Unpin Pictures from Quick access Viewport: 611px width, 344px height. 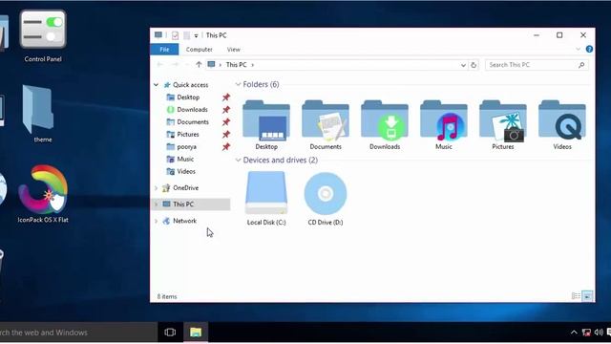[226, 135]
